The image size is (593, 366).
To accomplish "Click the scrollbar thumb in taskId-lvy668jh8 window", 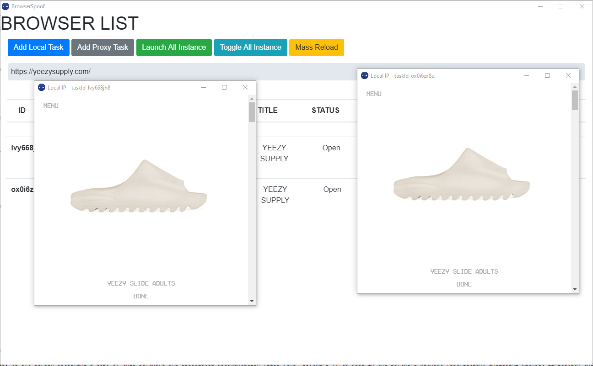I will pos(252,112).
